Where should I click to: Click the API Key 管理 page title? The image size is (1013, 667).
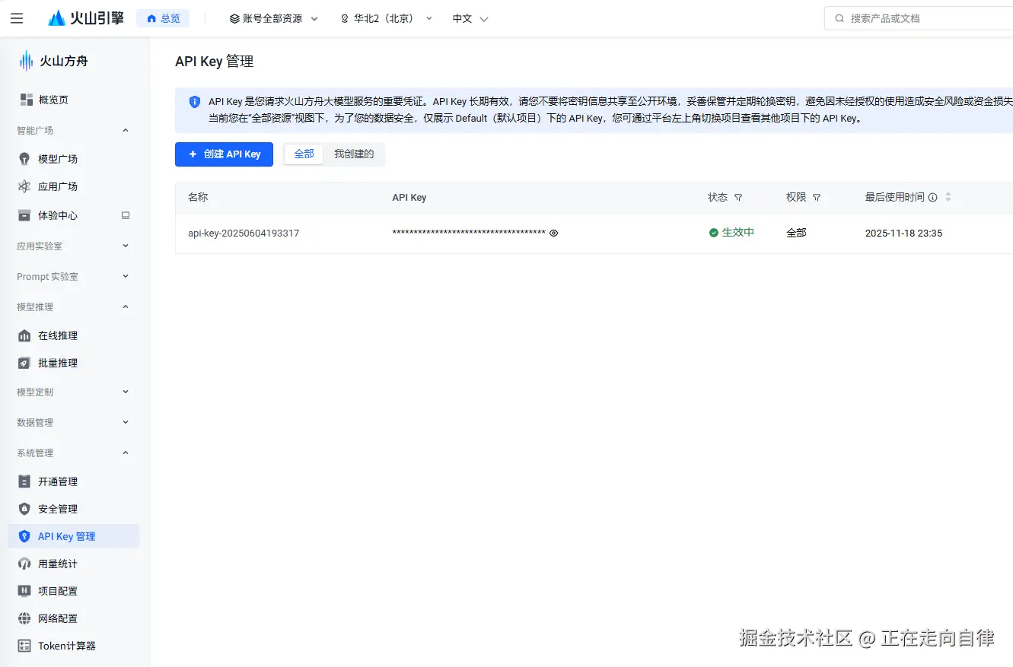click(215, 62)
